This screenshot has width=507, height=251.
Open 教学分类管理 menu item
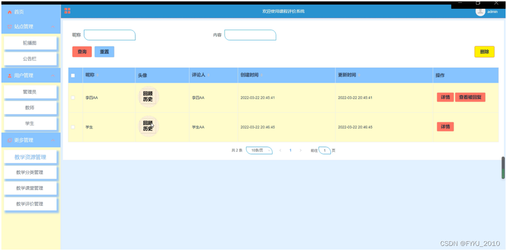point(30,172)
